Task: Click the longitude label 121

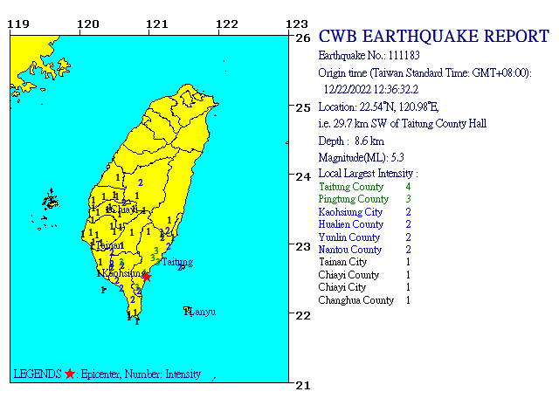Action: point(157,24)
